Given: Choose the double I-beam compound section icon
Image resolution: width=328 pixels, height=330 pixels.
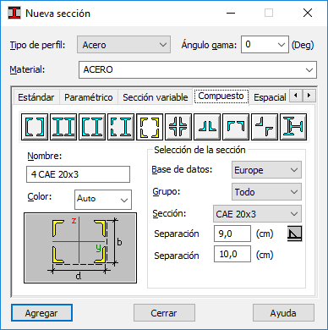Looking at the screenshot, I should (x=63, y=127).
